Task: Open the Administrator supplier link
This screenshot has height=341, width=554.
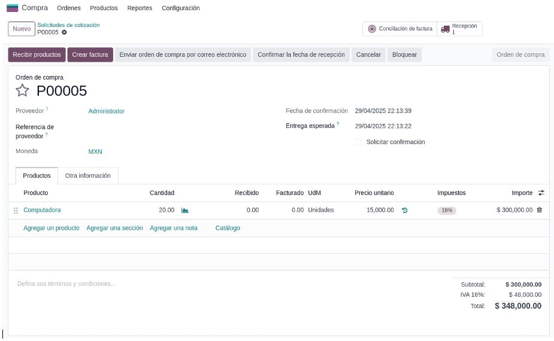Action: point(107,111)
